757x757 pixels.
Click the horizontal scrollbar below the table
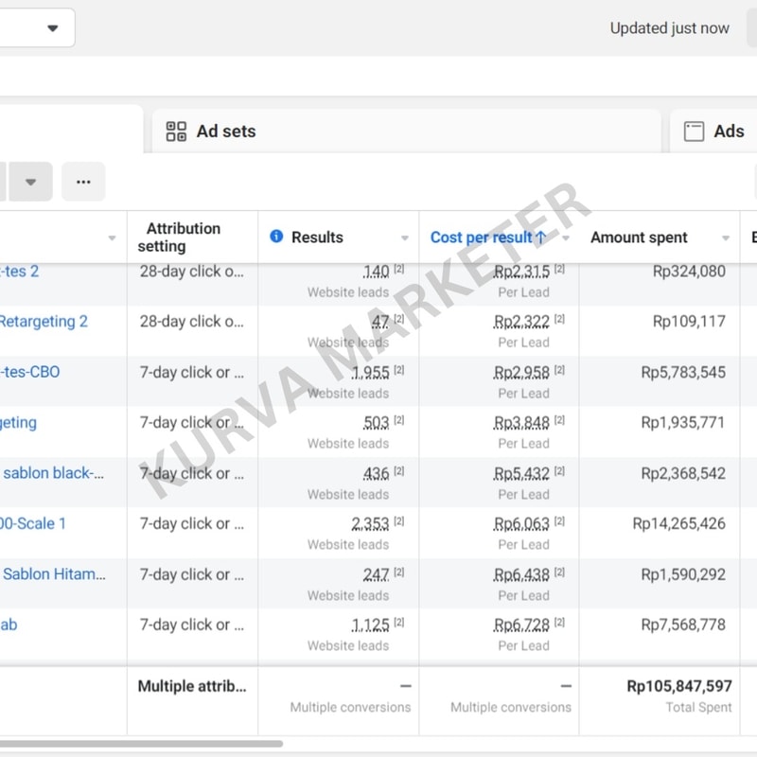[141, 744]
